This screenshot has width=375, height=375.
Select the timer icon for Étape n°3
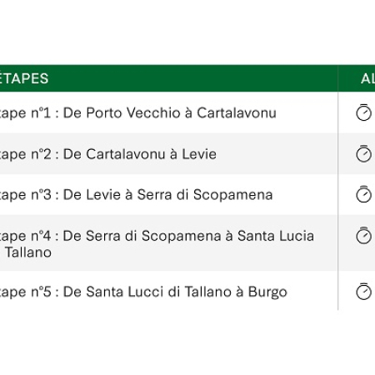point(363,194)
